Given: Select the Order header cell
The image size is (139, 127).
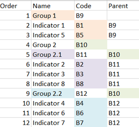Looking at the screenshot, I should tap(15, 6).
